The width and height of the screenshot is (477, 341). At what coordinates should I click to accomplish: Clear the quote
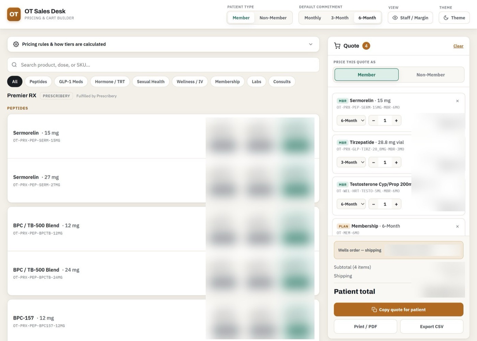pyautogui.click(x=458, y=46)
